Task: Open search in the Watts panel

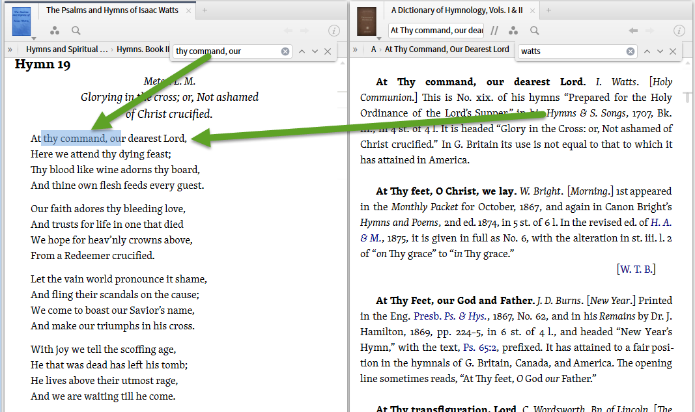Action: click(x=77, y=30)
